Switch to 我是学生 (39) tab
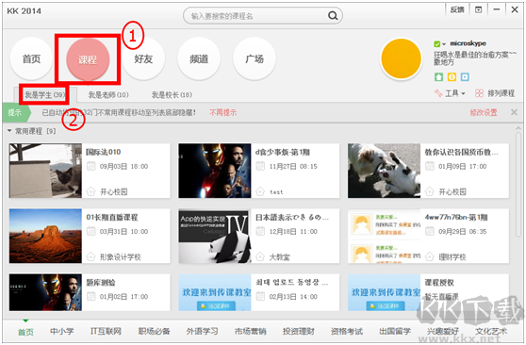This screenshot has height=345, width=526. coord(45,95)
